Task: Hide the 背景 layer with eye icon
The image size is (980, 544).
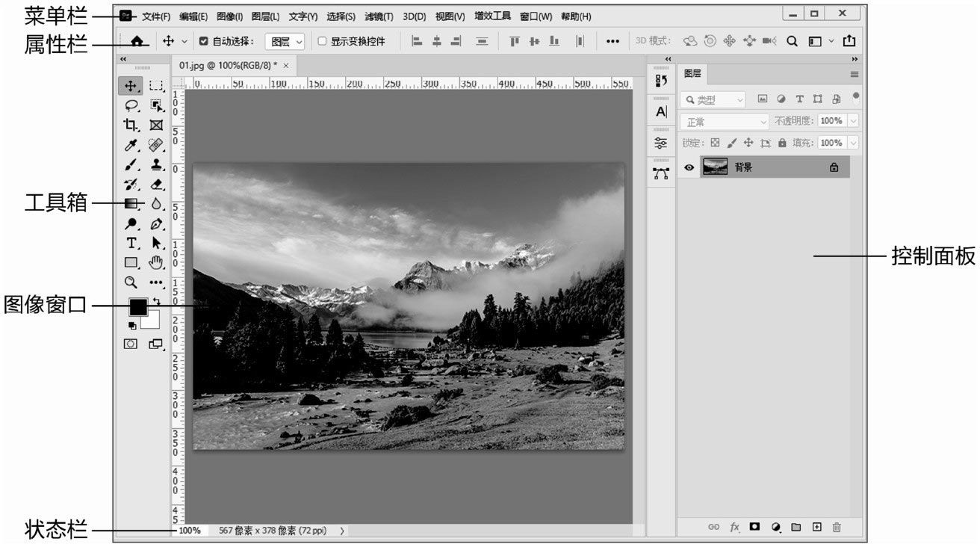Action: click(689, 168)
